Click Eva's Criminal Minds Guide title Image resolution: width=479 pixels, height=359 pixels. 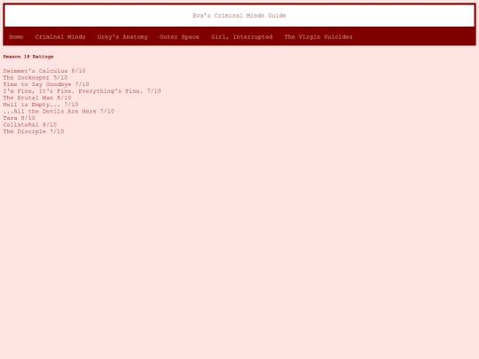pyautogui.click(x=239, y=16)
